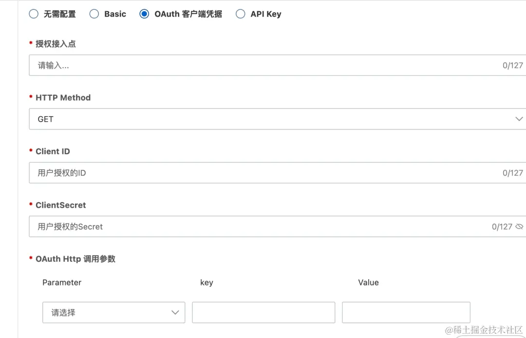526x338 pixels.
Task: Click the Parameter dropdown chevron arrow
Action: [x=175, y=313]
